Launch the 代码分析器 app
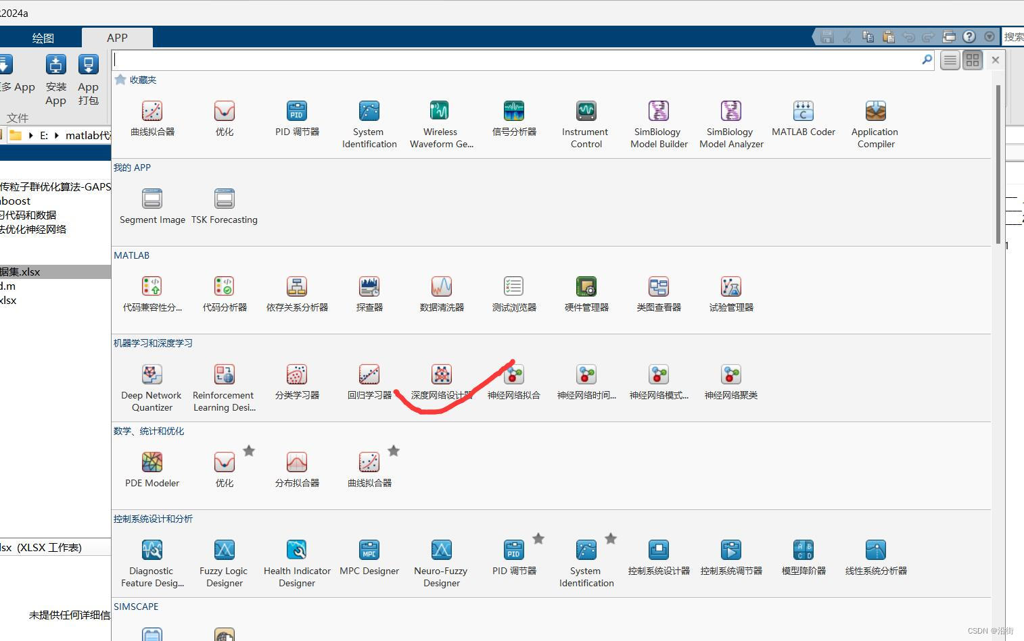 [x=225, y=294]
